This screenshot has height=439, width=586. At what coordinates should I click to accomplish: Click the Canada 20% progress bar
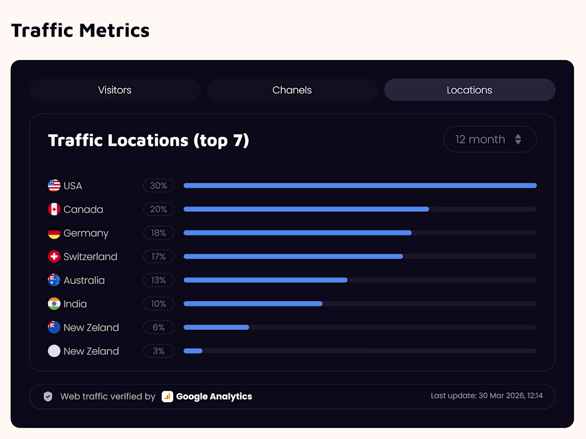(360, 209)
